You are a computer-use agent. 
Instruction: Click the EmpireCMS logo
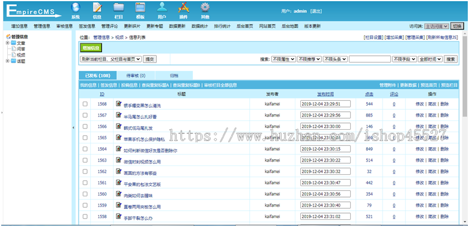point(33,11)
